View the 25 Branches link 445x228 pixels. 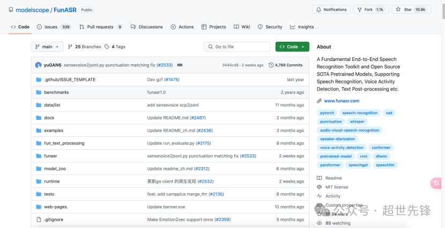(85, 47)
